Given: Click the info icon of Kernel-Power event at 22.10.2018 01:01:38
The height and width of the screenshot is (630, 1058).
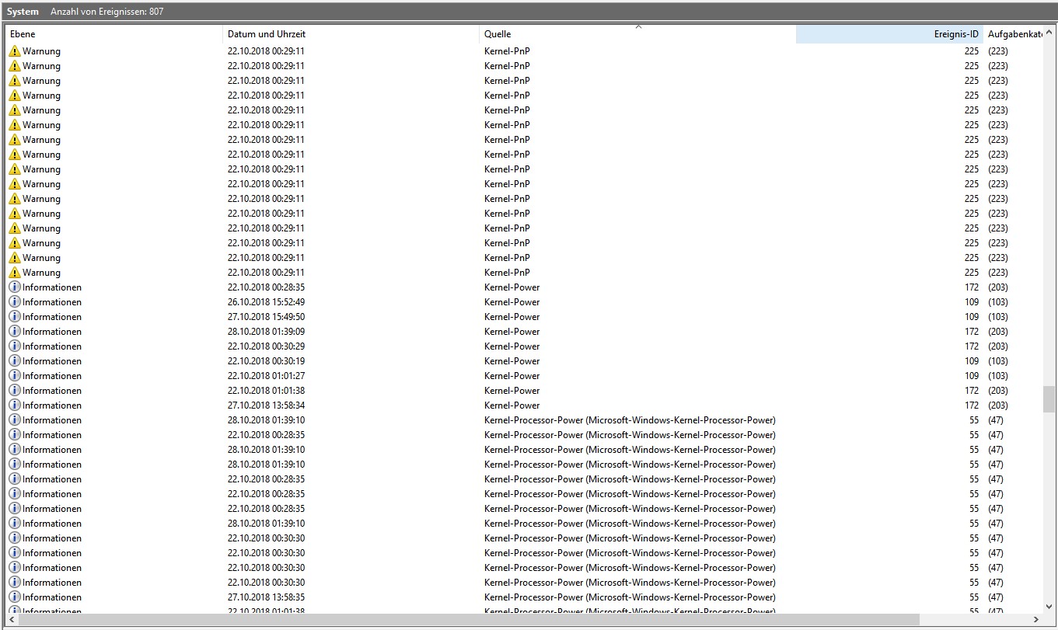Looking at the screenshot, I should (15, 391).
